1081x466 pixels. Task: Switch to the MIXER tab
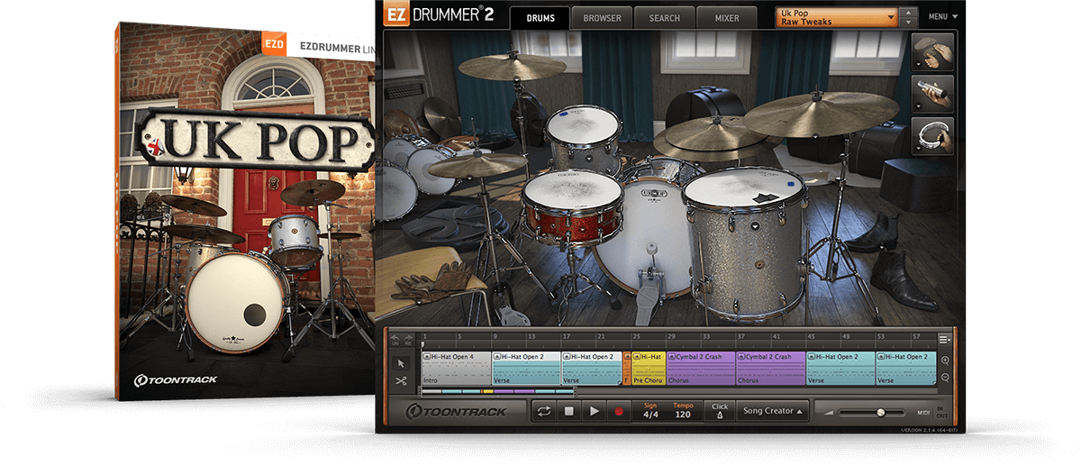pos(726,18)
